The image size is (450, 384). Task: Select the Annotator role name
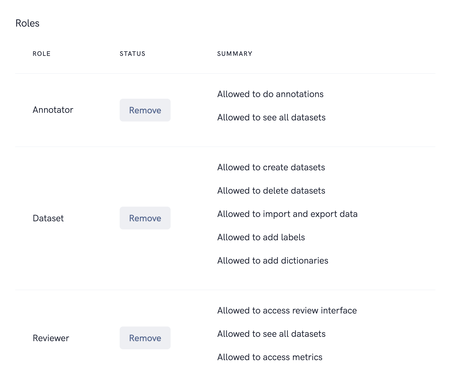(53, 110)
